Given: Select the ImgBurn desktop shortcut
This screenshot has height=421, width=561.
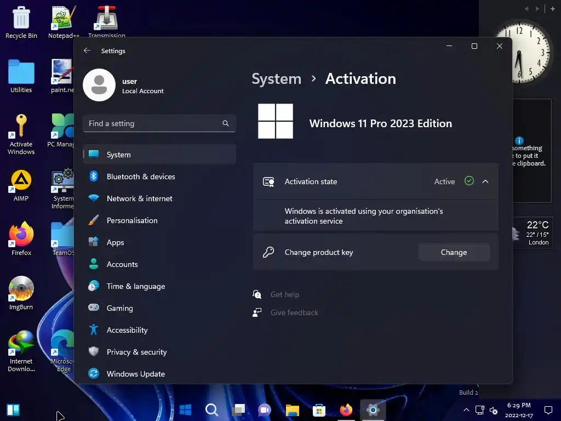Looking at the screenshot, I should pyautogui.click(x=21, y=294).
